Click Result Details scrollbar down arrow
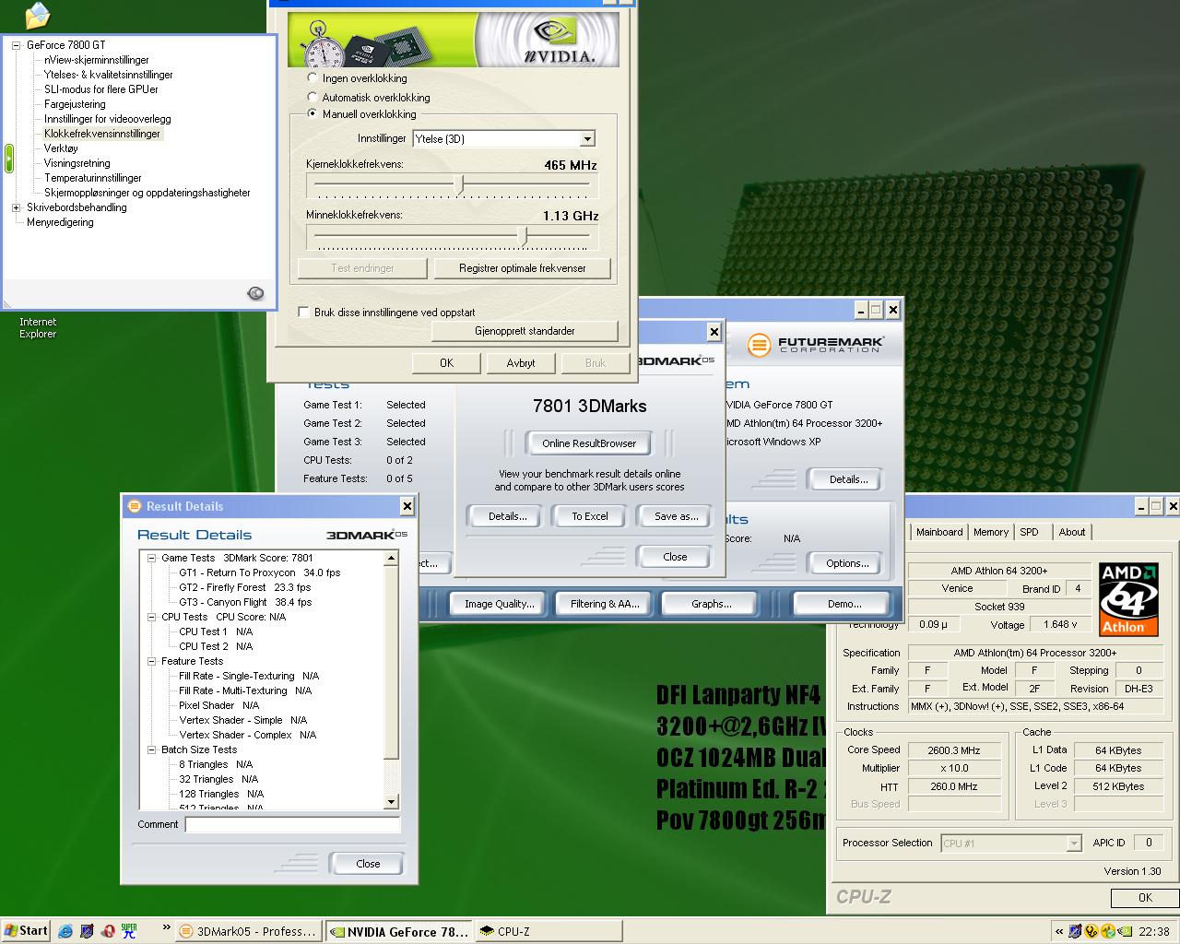1180x944 pixels. click(x=391, y=802)
